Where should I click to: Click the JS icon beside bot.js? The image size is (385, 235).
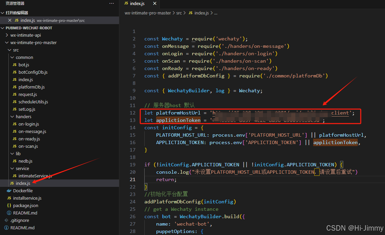click(x=14, y=65)
